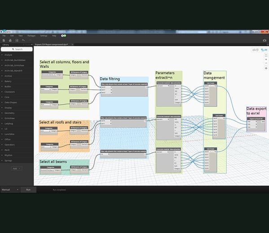Switch to the graph view navigation toggle
This screenshot has width=269, height=233.
coord(264,50)
